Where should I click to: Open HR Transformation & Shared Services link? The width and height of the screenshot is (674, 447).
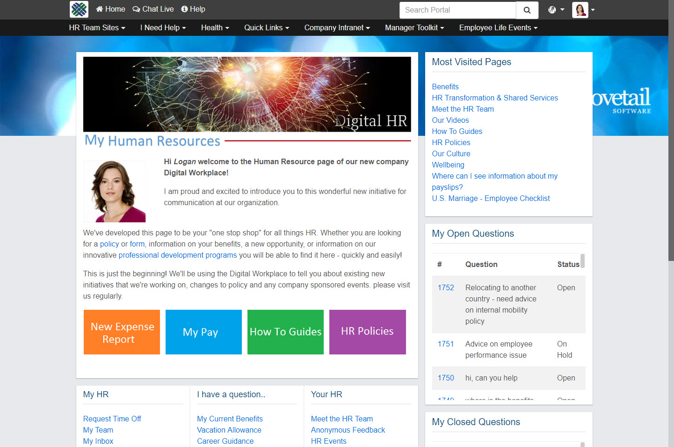click(495, 98)
